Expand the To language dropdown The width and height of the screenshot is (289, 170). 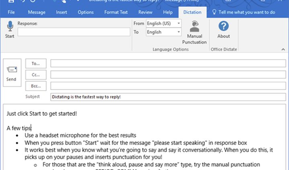point(179,32)
